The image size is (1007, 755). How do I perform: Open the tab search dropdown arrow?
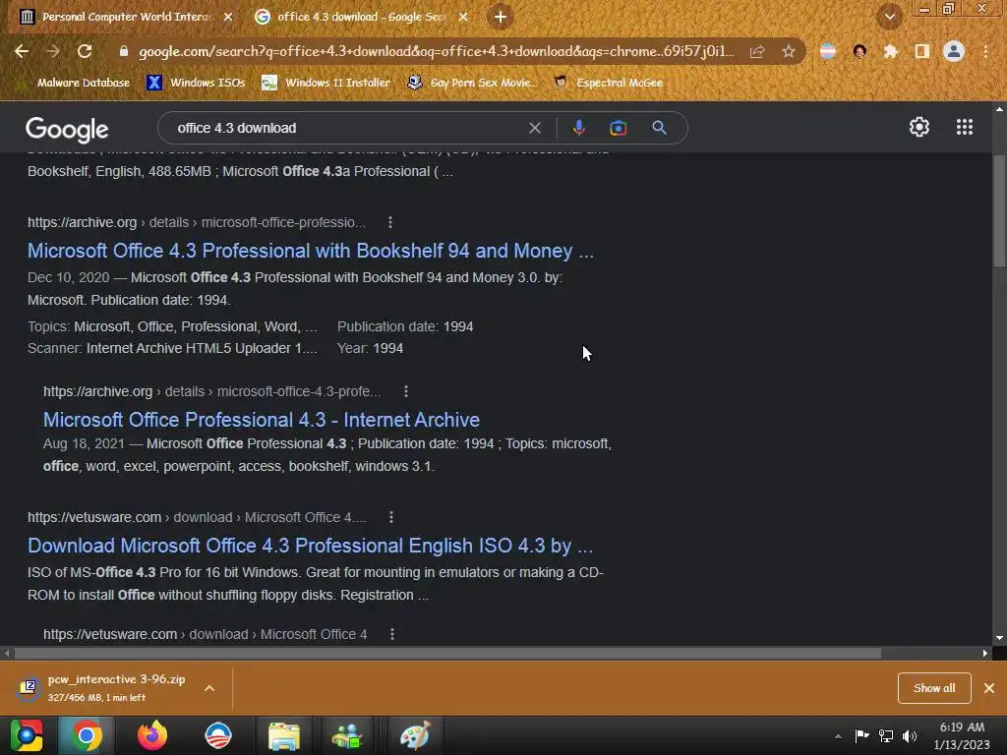[889, 17]
